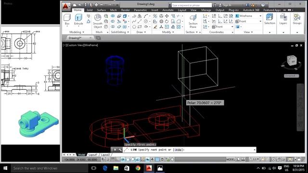This screenshot has width=308, height=173.
Task: Click the Sign In button
Action: [225, 5]
